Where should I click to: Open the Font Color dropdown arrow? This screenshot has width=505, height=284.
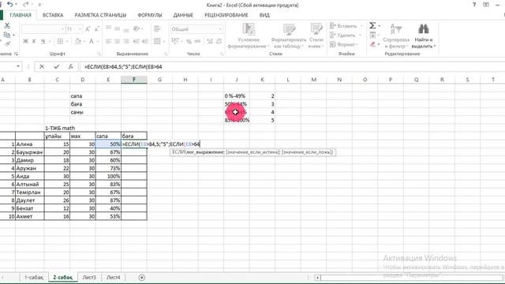coord(98,41)
